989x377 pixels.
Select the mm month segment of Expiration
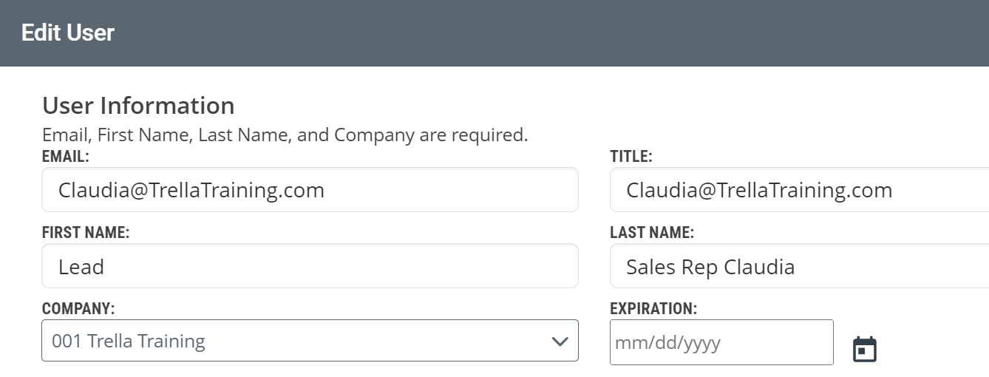click(x=628, y=343)
